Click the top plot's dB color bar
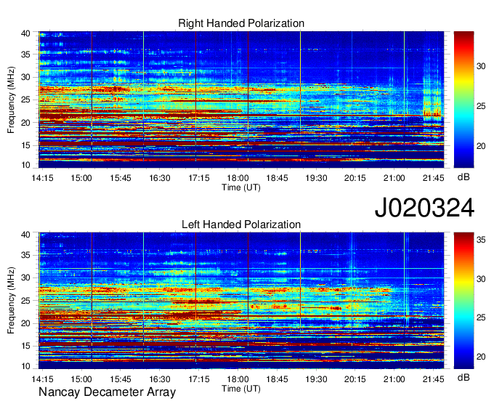 (463, 100)
